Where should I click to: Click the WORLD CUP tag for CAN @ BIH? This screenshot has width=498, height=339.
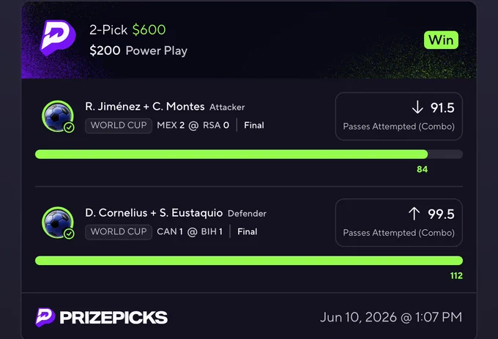(119, 231)
